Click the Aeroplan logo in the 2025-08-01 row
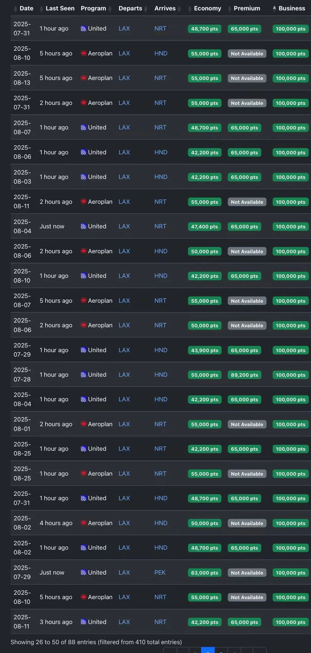The height and width of the screenshot is (653, 311). coord(84,424)
